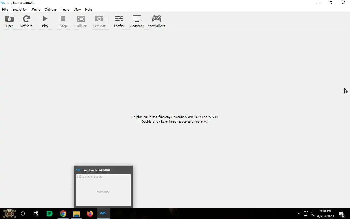Image resolution: width=350 pixels, height=219 pixels.
Task: Click the set games directory message
Action: 175,119
